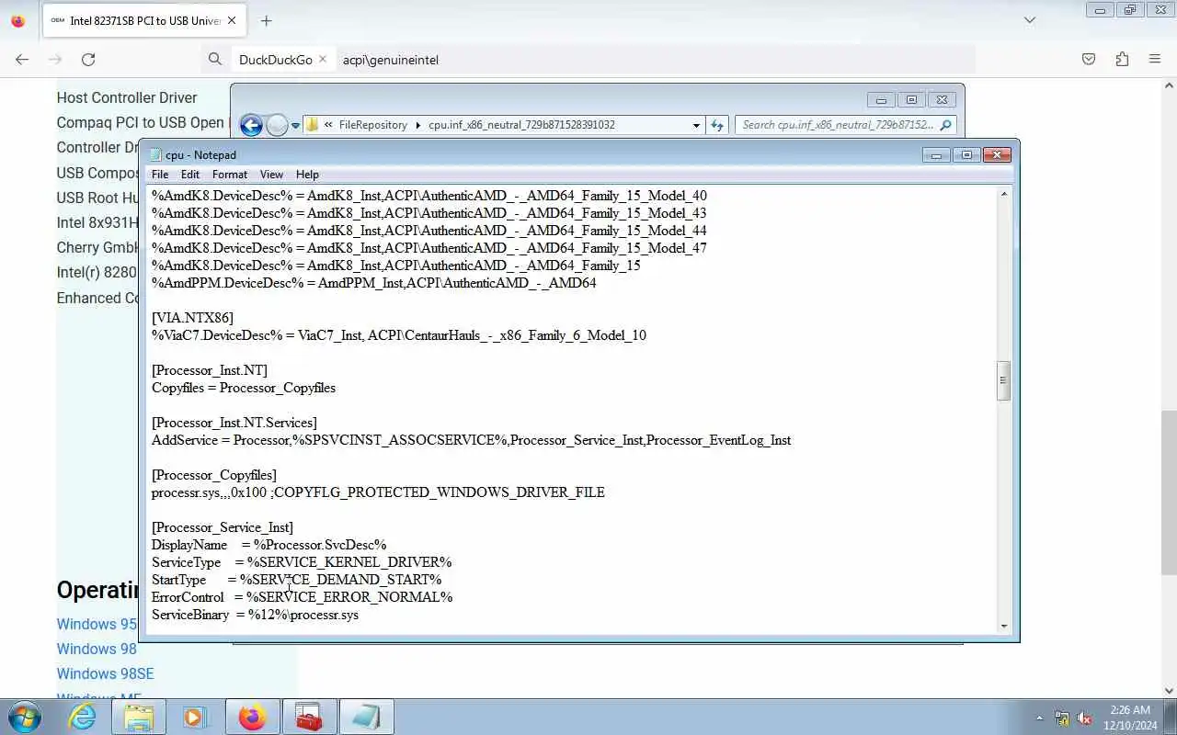Open the red toolbox taskbar app

(x=309, y=717)
